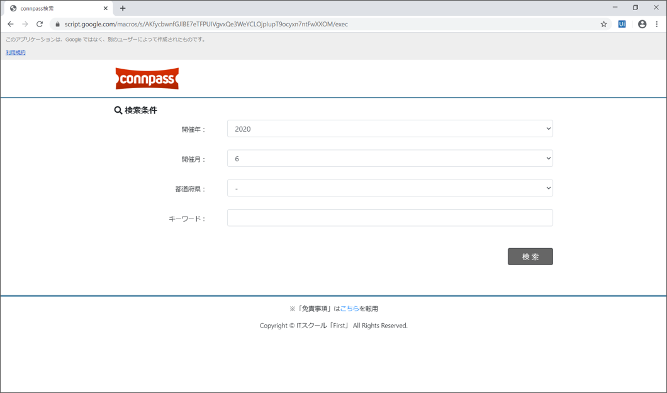Open the 開催月 dropdown showing 6
This screenshot has width=667, height=393.
(x=390, y=159)
